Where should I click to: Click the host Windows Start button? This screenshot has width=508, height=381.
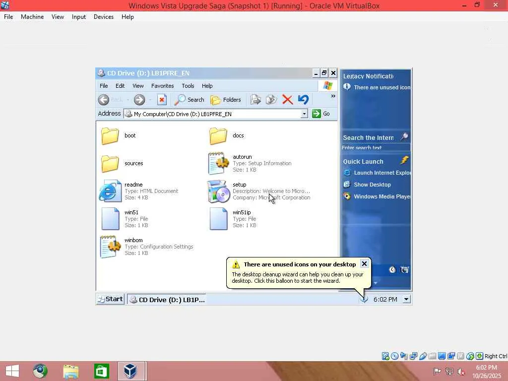(x=12, y=371)
